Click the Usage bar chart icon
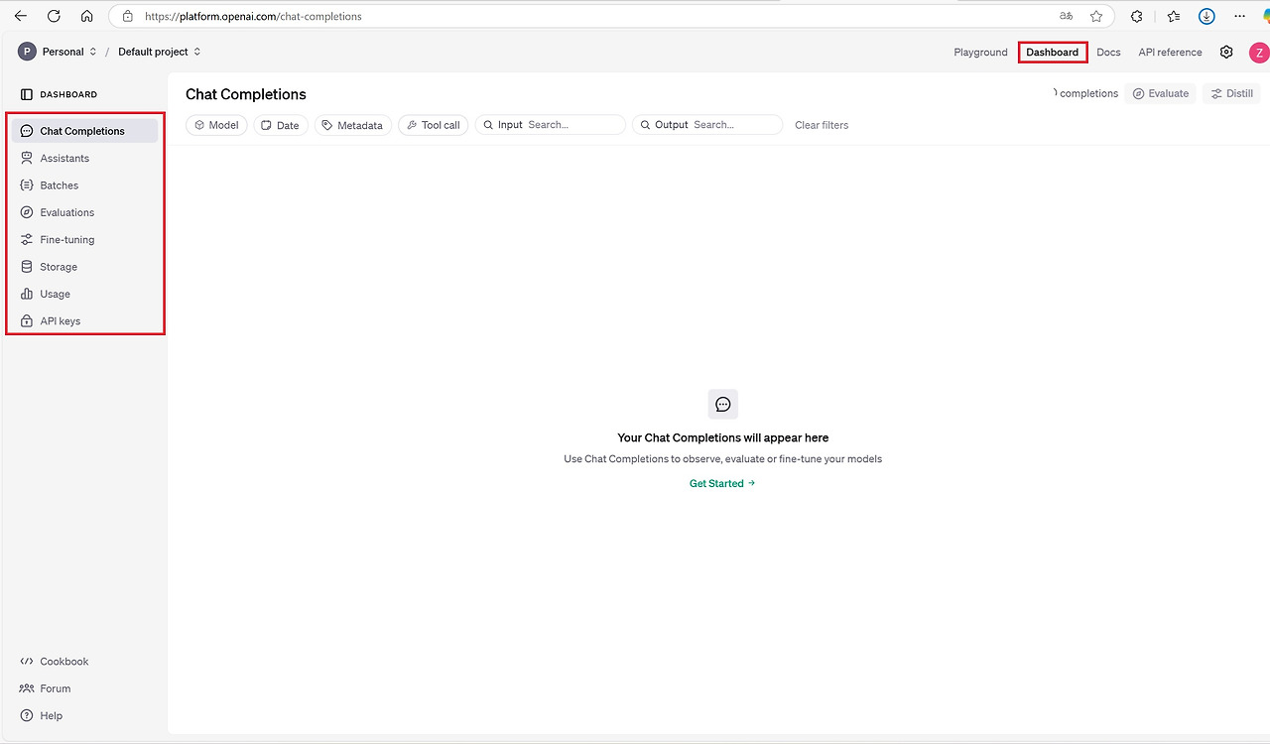 pyautogui.click(x=27, y=294)
